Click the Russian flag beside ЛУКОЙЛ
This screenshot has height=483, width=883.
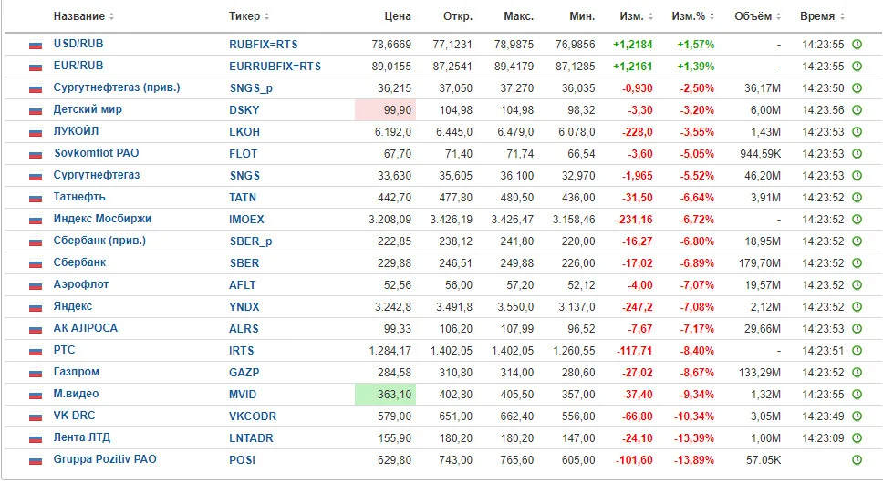coord(36,133)
